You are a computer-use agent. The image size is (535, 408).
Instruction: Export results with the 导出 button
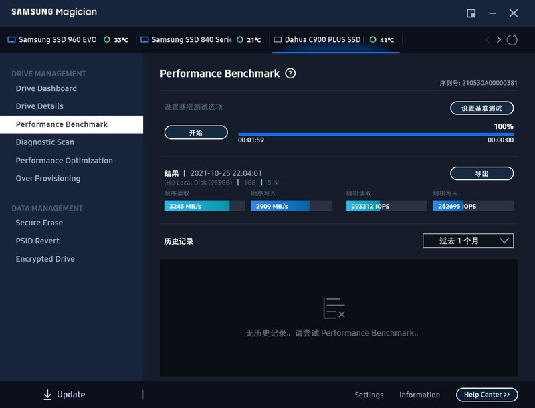coord(481,173)
